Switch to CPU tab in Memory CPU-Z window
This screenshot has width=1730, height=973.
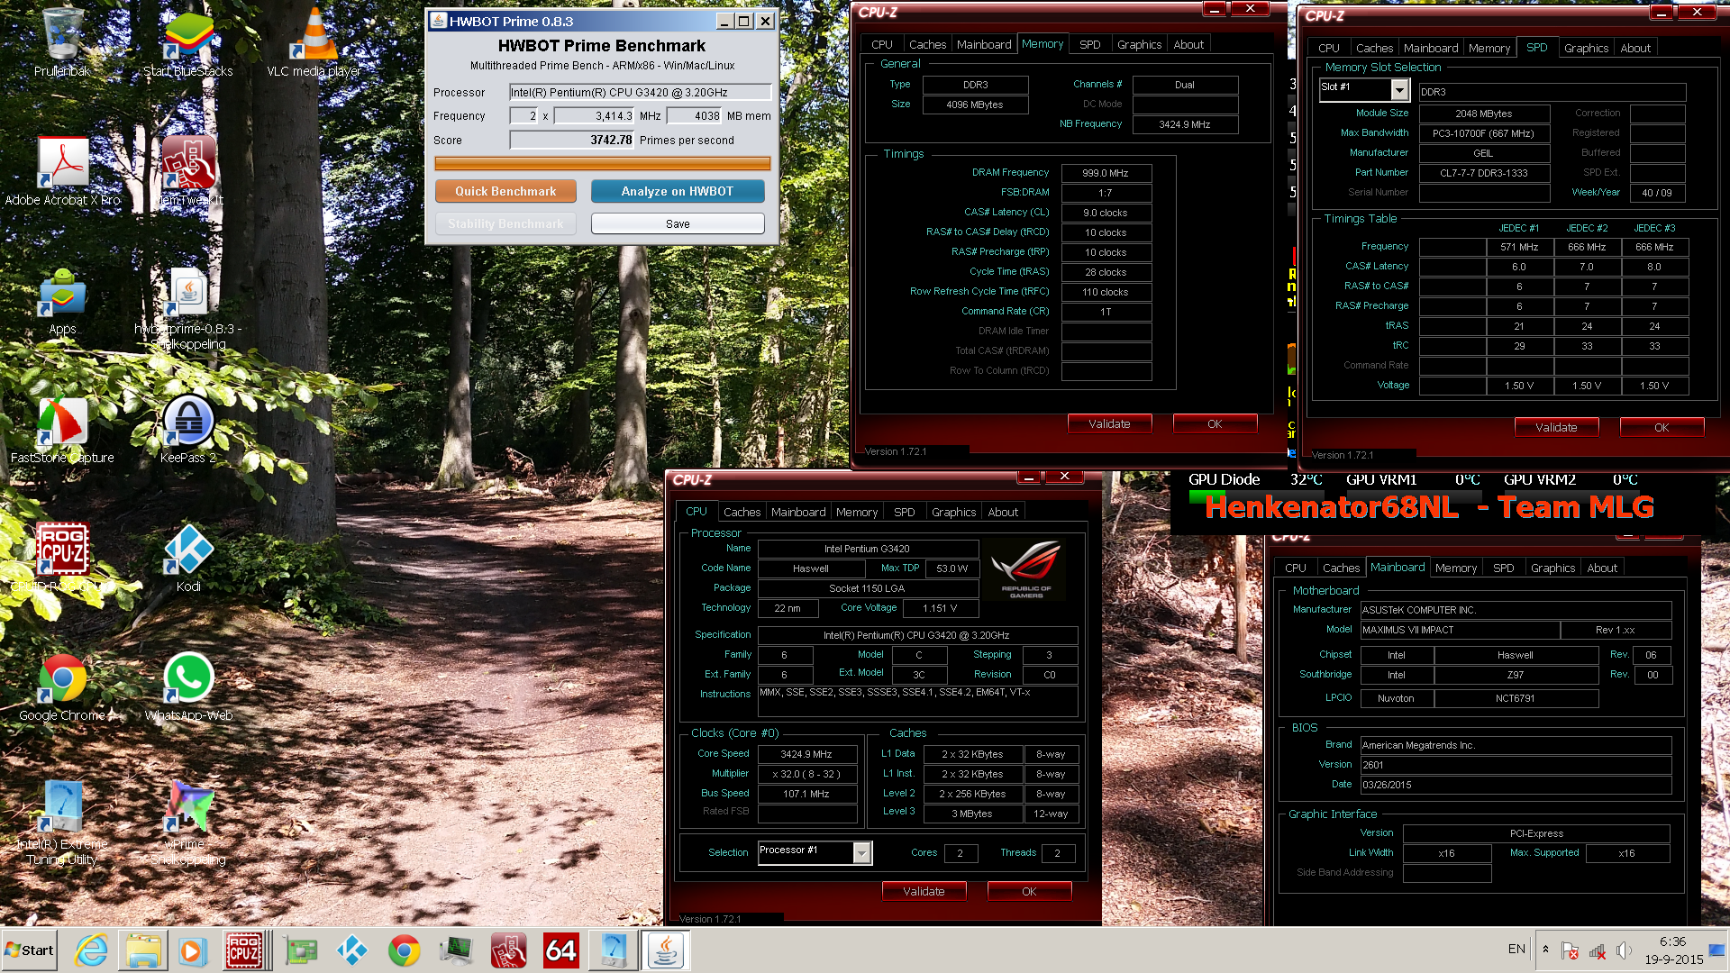coord(882,44)
